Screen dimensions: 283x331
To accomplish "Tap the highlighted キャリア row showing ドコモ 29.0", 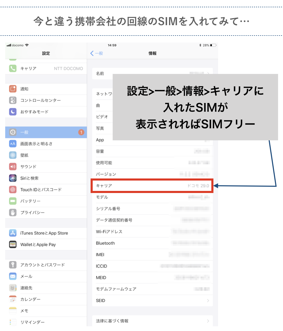I will click(x=152, y=186).
